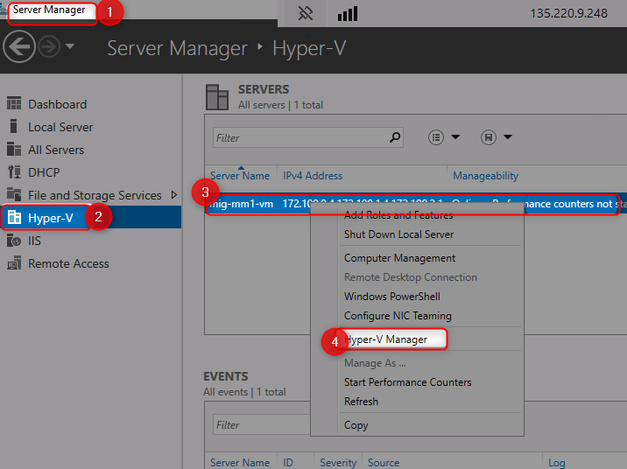Choose Add Roles and Features
The image size is (627, 469).
398,215
